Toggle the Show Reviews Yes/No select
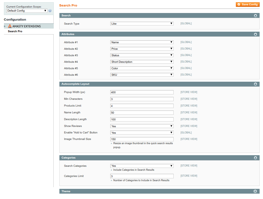Viewport: 263px width, 199px height. coord(142,126)
